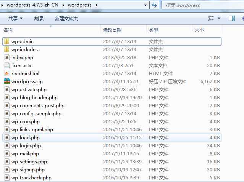
Task: Click the wp-signup.php file icon
Action: coord(7,170)
